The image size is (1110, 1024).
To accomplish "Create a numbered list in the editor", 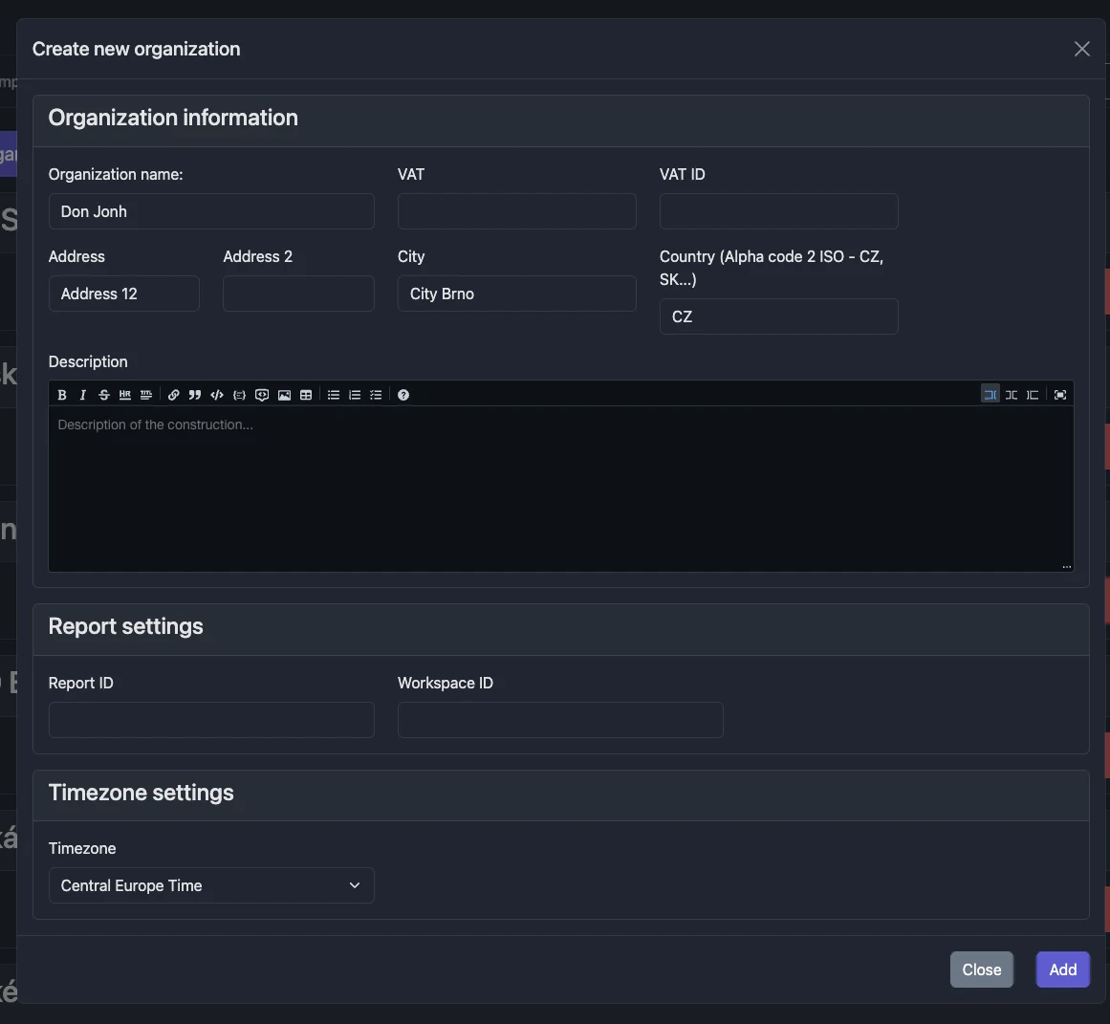I will pos(354,395).
